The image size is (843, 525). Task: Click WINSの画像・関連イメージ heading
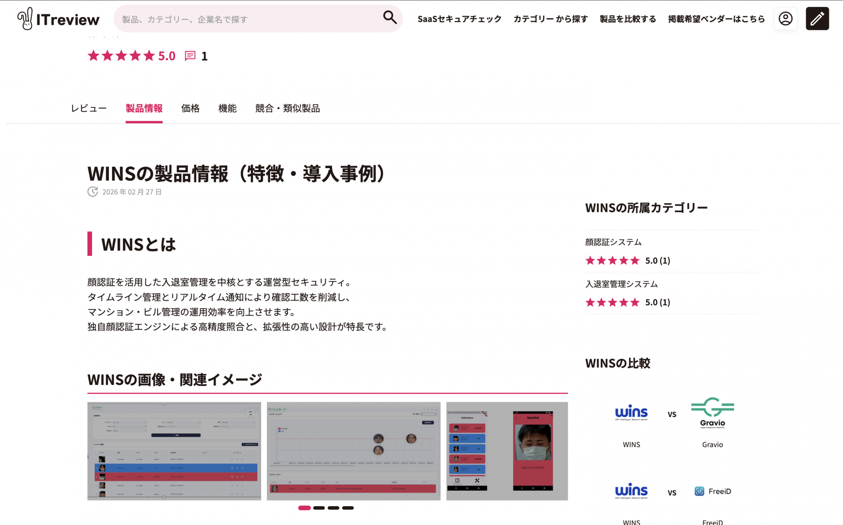point(175,379)
